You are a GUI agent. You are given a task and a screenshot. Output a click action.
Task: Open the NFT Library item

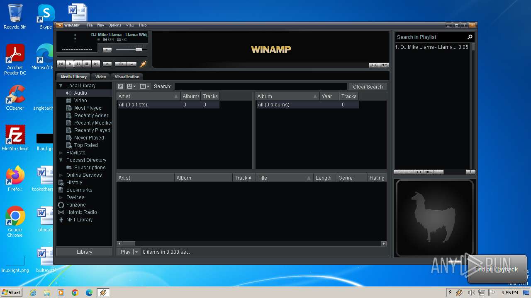[x=79, y=220]
